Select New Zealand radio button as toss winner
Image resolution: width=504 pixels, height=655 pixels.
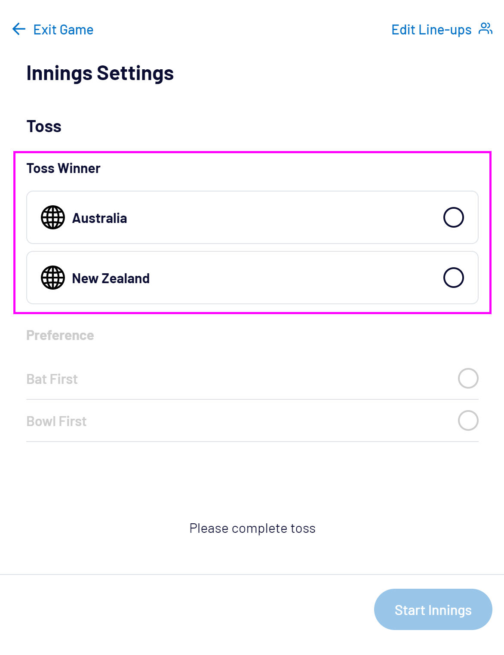[x=453, y=278]
